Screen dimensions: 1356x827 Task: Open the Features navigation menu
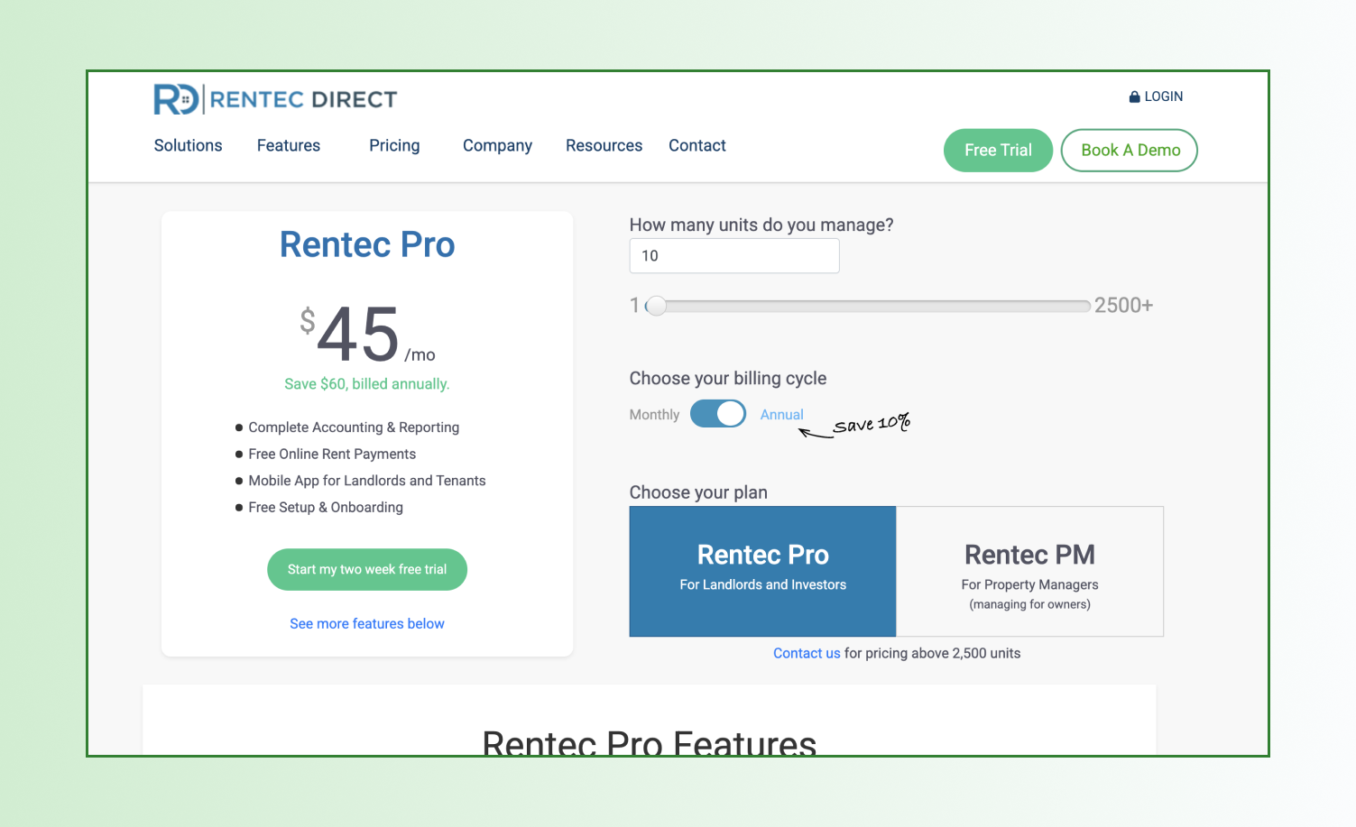click(x=288, y=145)
